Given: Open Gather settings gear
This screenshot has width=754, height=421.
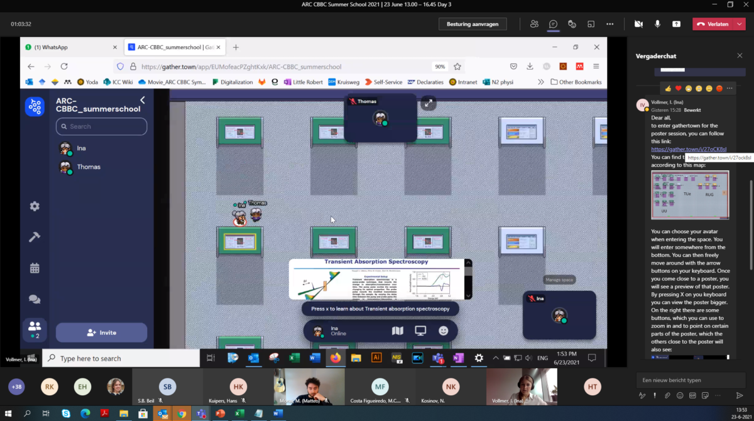Looking at the screenshot, I should click(x=35, y=206).
